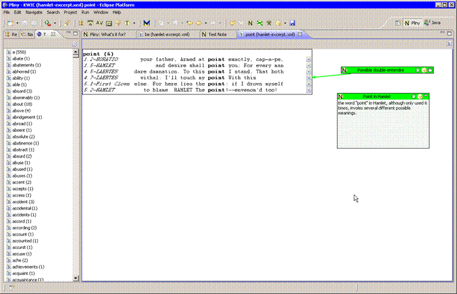The width and height of the screenshot is (457, 294).
Task: Open the File menu
Action: click(6, 12)
